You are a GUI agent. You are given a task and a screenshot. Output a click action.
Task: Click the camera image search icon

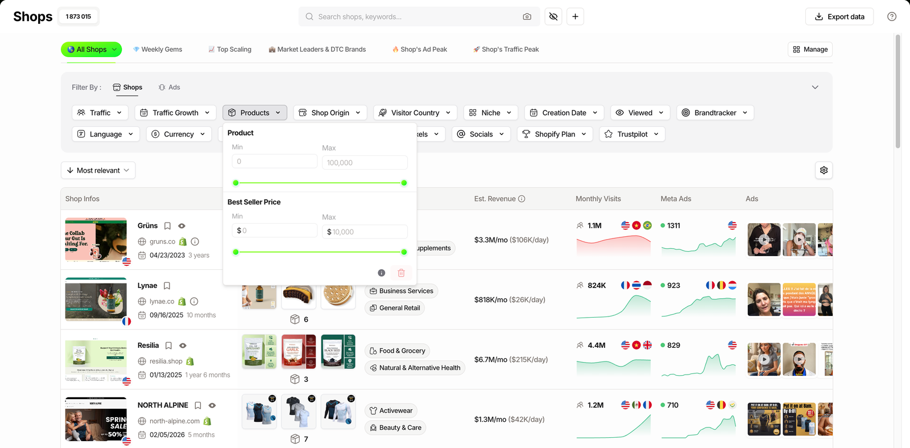click(x=527, y=17)
